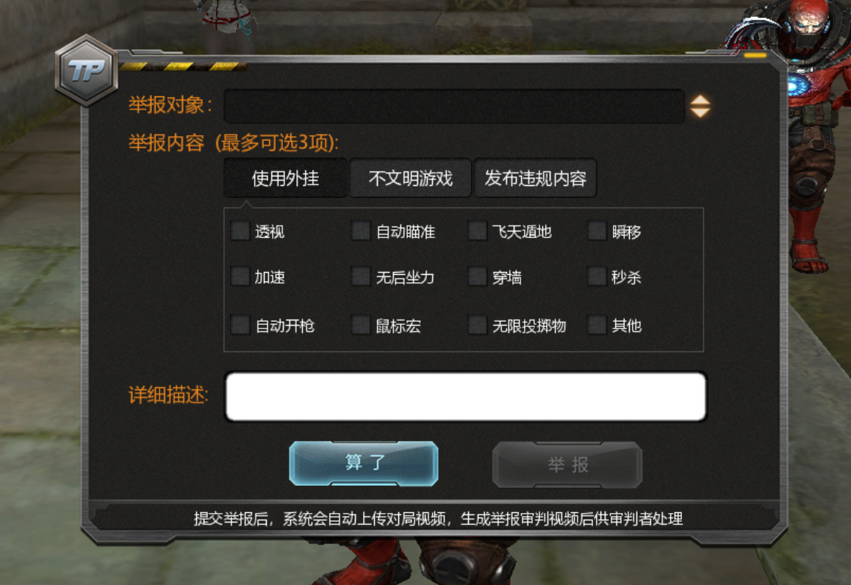The width and height of the screenshot is (851, 585).
Task: Switch to the 不文明游戏 tab
Action: (x=410, y=178)
